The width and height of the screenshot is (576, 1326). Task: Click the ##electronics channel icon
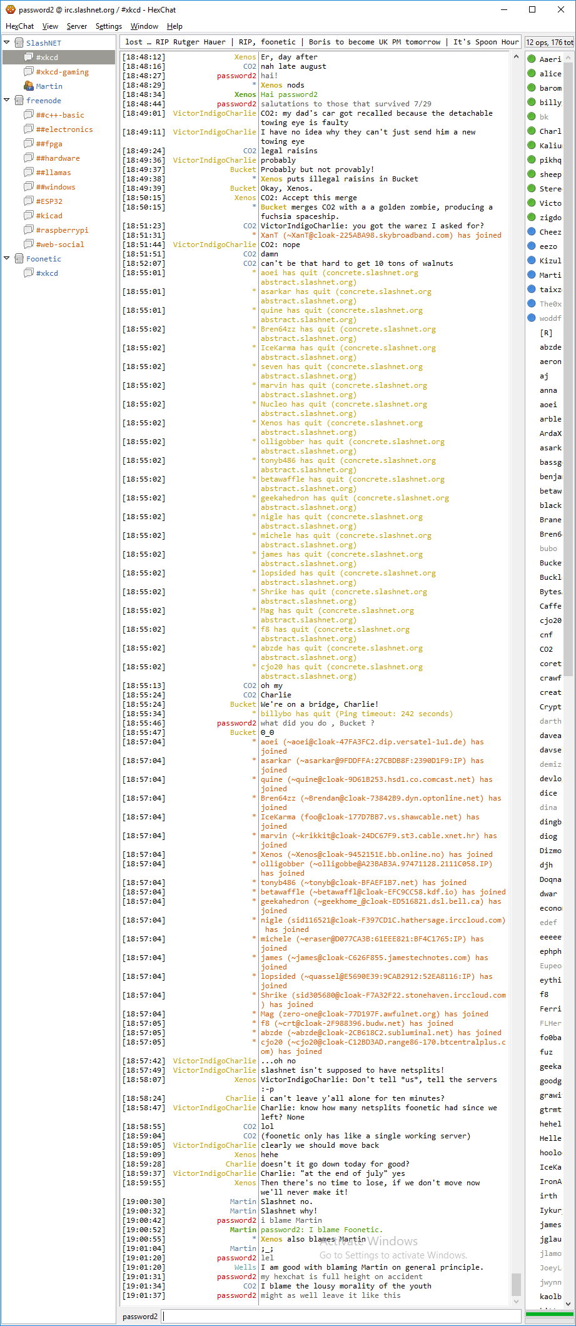click(x=29, y=129)
